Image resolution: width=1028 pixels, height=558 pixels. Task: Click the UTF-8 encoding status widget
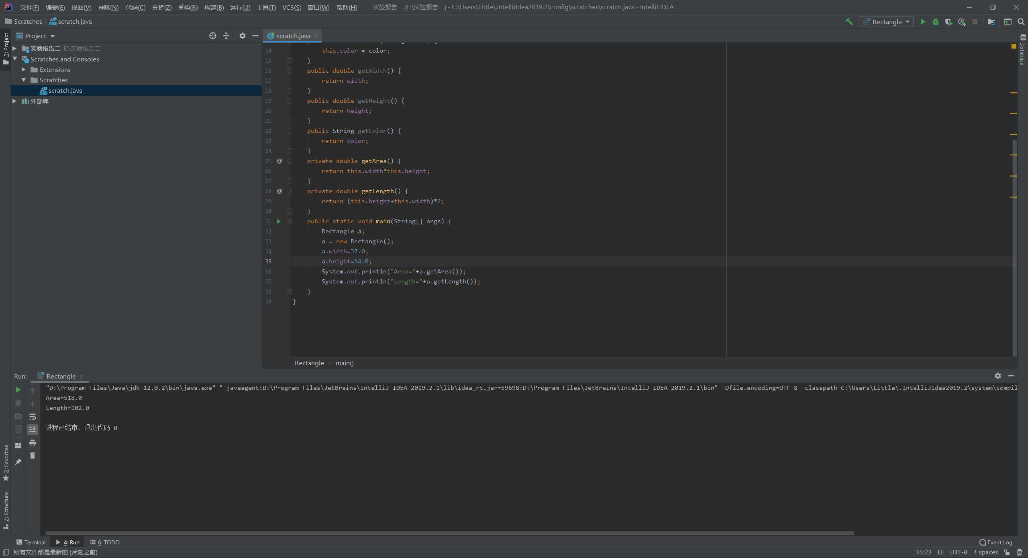coord(959,552)
